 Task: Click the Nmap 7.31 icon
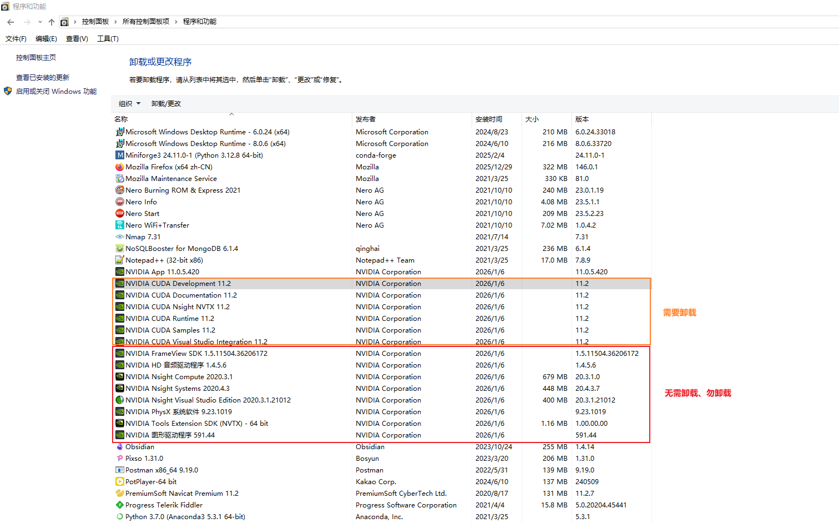point(119,237)
